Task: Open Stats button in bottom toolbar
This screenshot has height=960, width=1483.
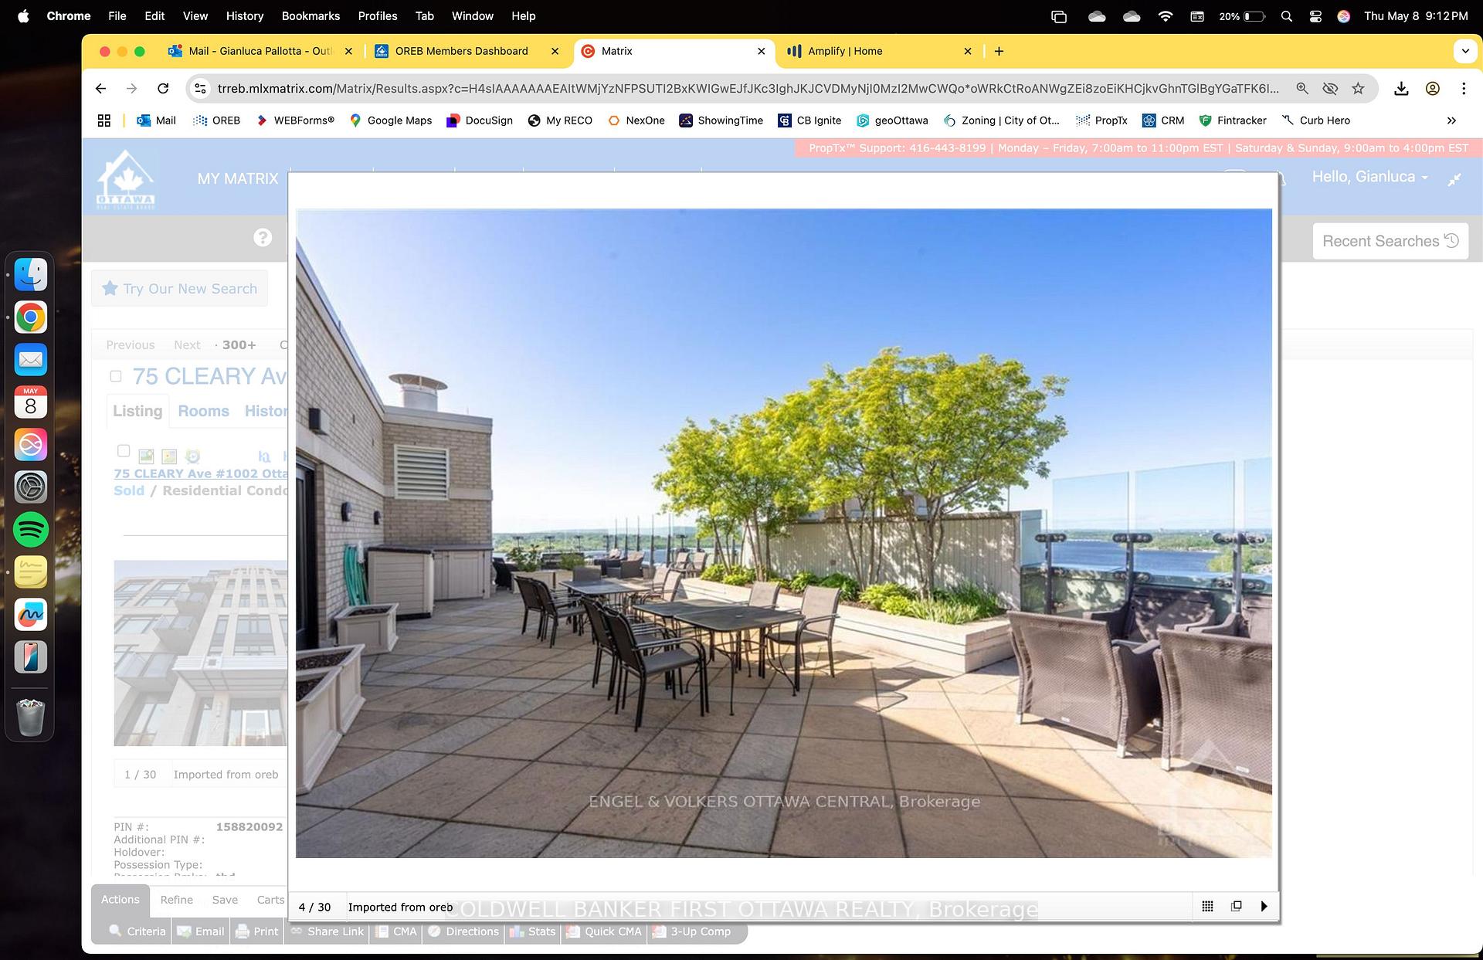Action: (533, 931)
